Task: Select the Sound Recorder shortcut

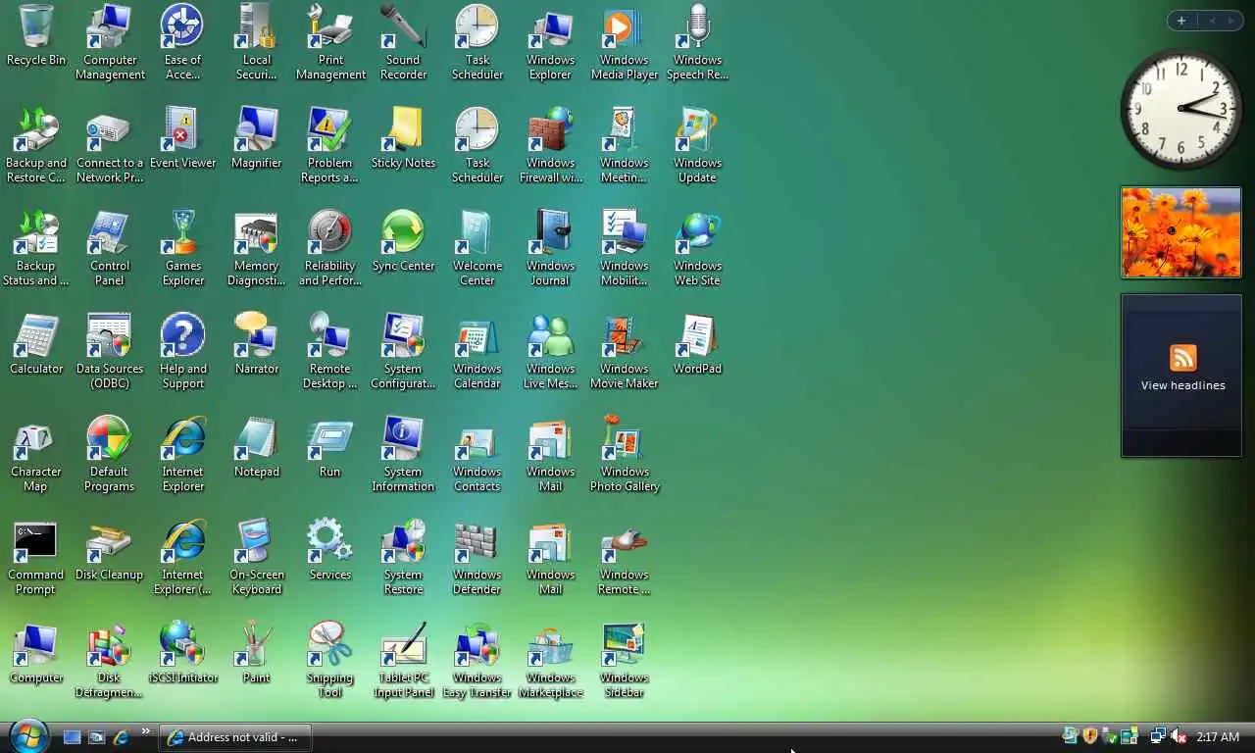Action: [403, 42]
